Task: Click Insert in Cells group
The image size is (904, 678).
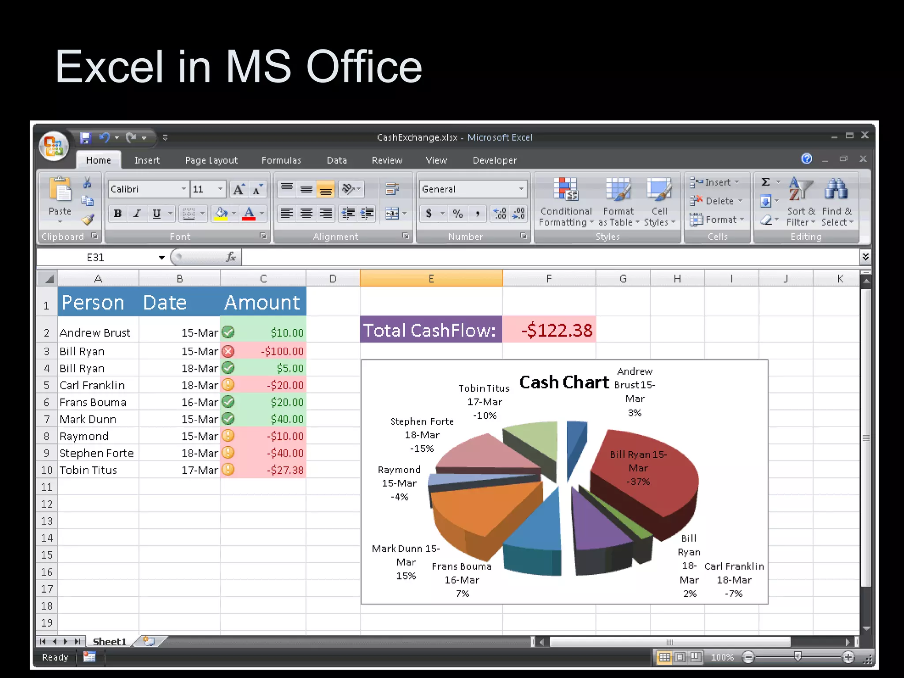Action: [x=714, y=182]
